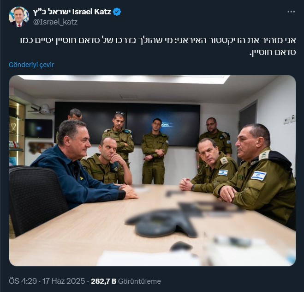
Task: Click the Israeli flag patch on the second officer
Action: pyautogui.click(x=223, y=173)
